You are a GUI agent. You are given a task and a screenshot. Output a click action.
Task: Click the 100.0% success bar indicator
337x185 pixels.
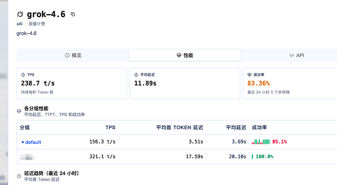[253, 157]
